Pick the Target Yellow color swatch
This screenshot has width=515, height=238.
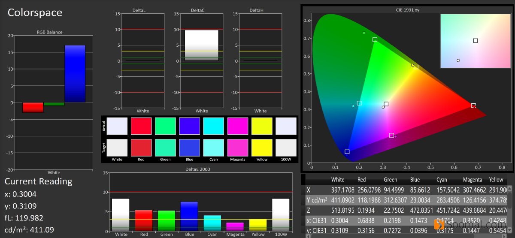(x=261, y=148)
